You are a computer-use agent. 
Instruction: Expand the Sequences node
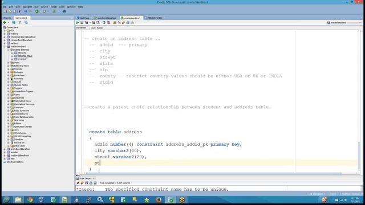click(x=9, y=98)
